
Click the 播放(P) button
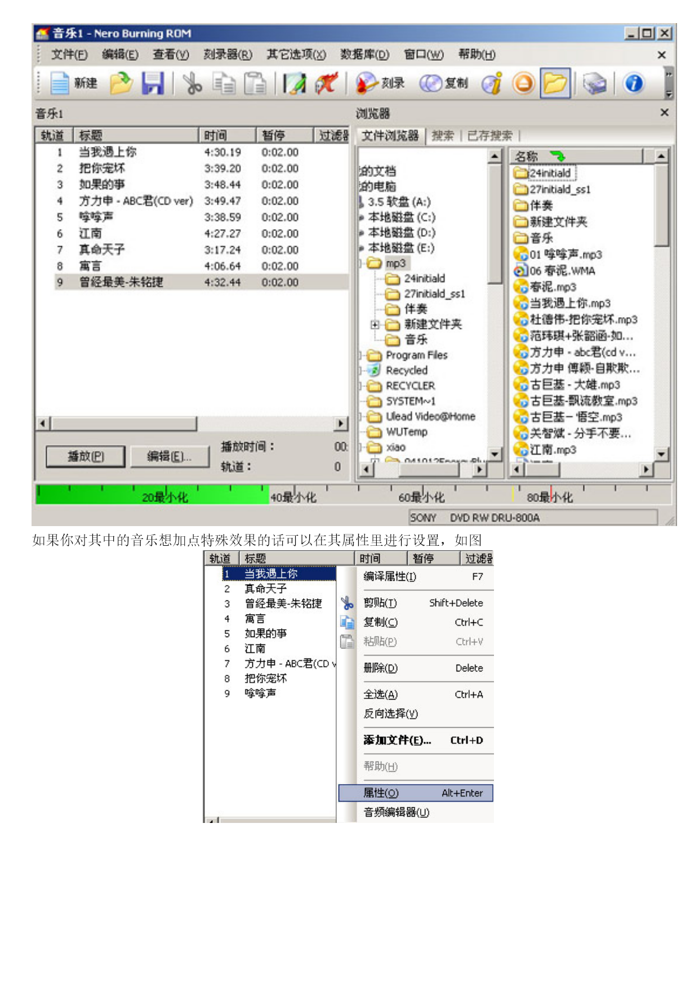86,456
